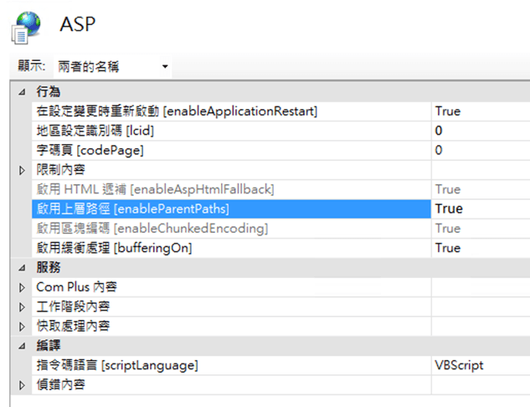Click the True value for enableParentPaths
This screenshot has height=407, width=530.
point(448,209)
